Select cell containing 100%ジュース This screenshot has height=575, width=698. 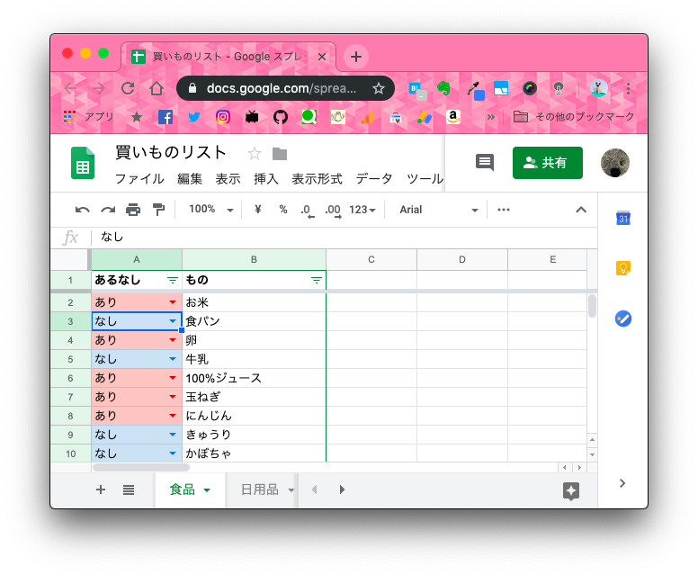(255, 378)
